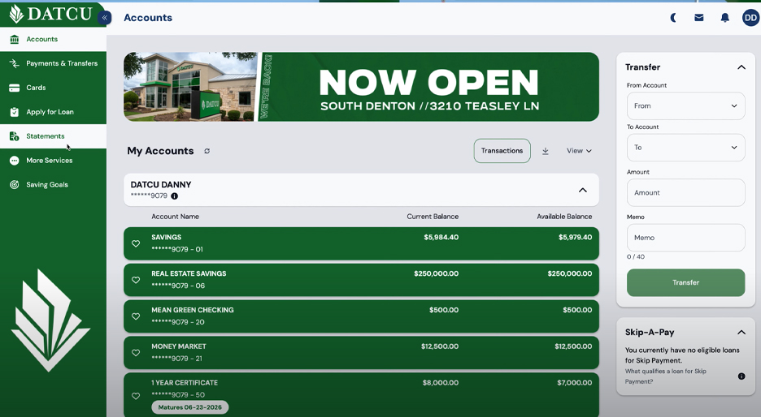Viewport: 761px width, 417px height.
Task: Open messages via the envelope icon
Action: point(699,18)
